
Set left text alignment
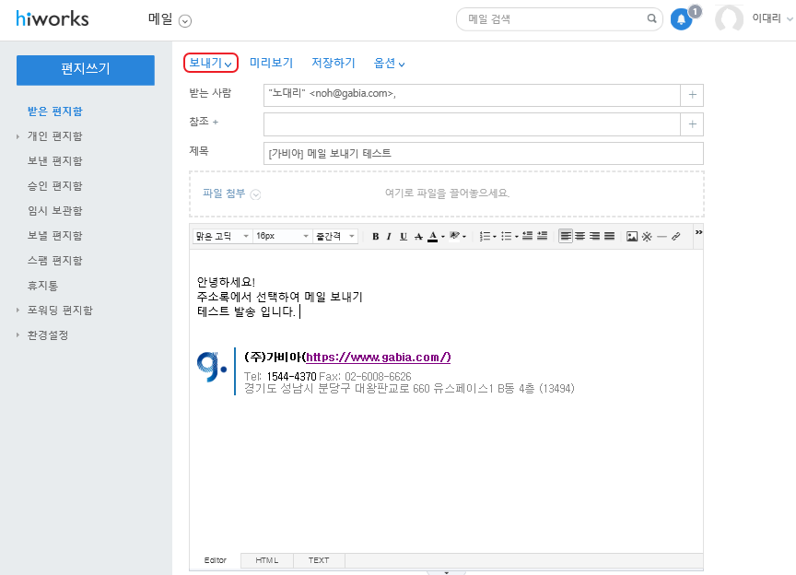coord(566,237)
